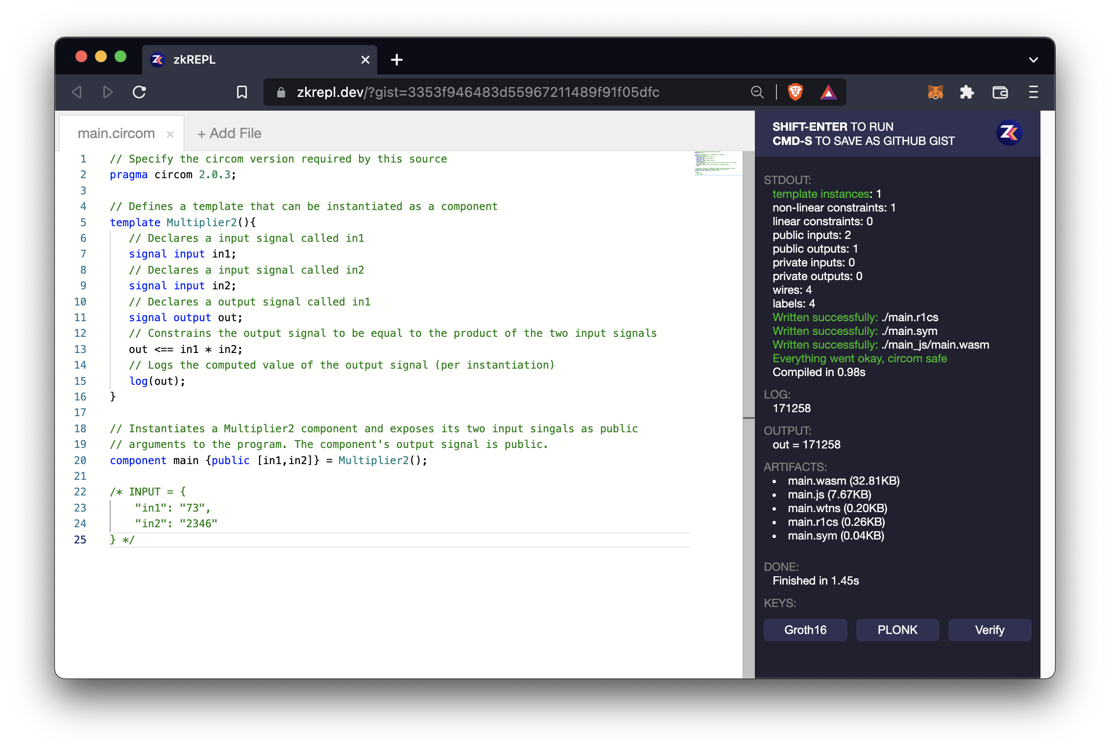Viewport: 1110px width, 751px height.
Task: Expand the tab search chevron
Action: 1033,60
